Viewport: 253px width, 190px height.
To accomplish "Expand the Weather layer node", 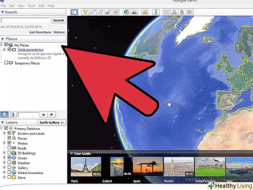I will [x=4, y=163].
